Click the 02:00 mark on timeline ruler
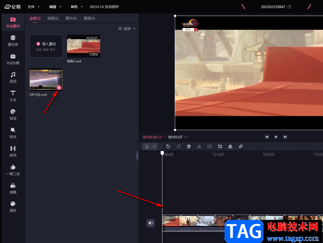 269,155
